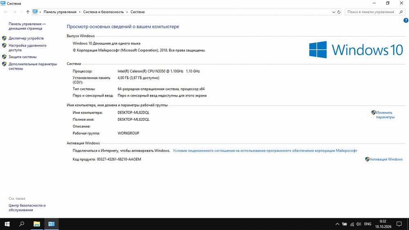Open Настройка удаленного доступа link
Screen dimensions: 409x230
click(27, 47)
